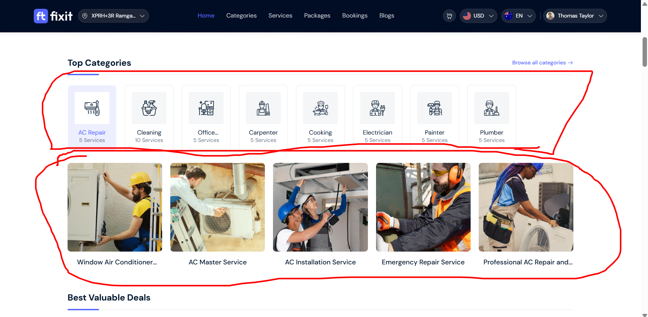The image size is (648, 317).
Task: Pick the Plumber category icon
Action: click(x=492, y=108)
